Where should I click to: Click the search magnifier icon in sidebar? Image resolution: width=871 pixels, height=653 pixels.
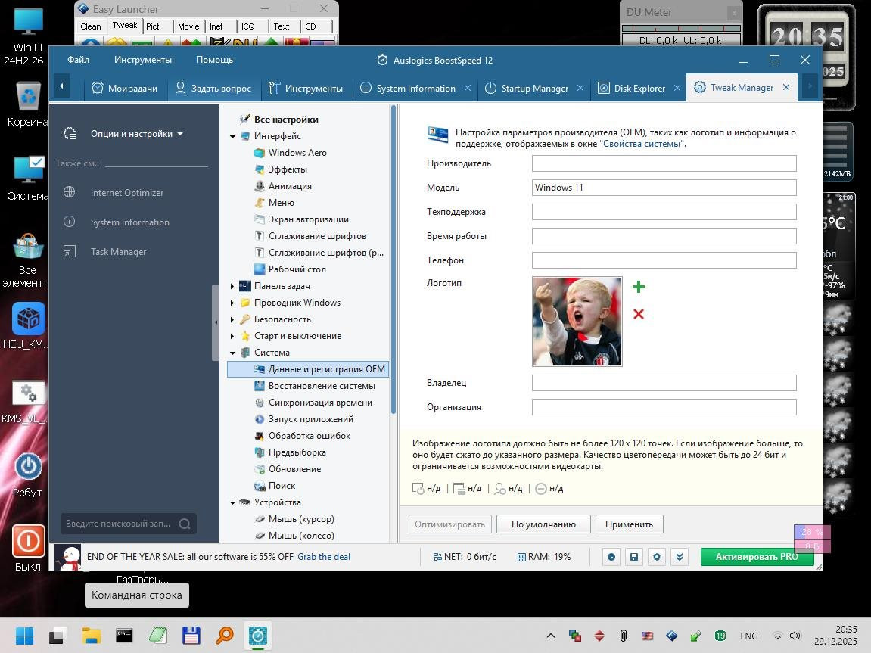click(185, 524)
